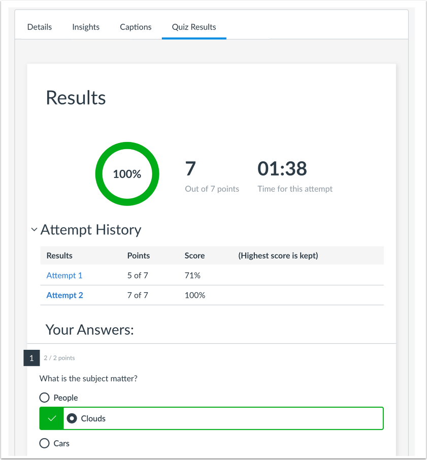Open the Insights tab

[x=85, y=27]
